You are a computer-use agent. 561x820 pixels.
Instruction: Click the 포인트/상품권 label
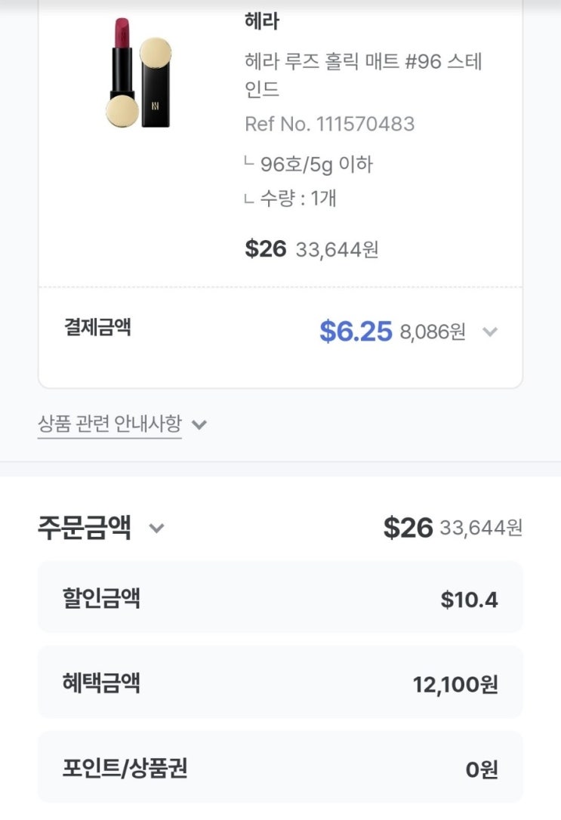click(125, 769)
